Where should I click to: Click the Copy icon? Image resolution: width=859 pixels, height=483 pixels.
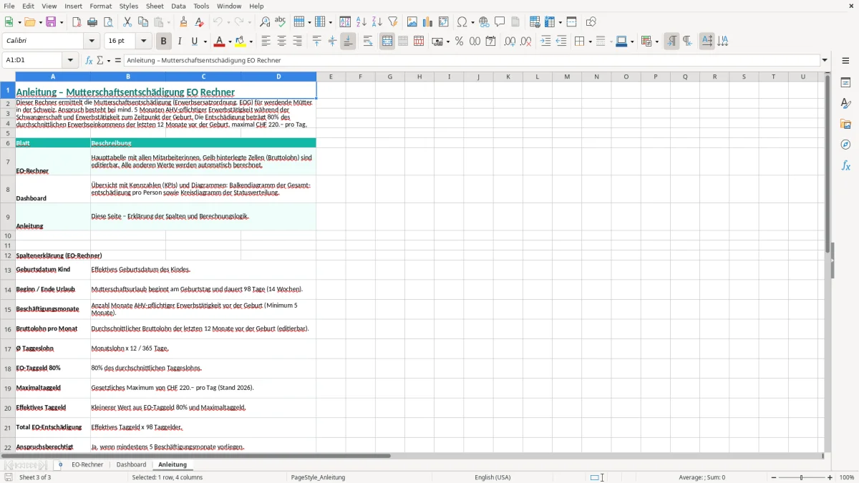click(143, 22)
